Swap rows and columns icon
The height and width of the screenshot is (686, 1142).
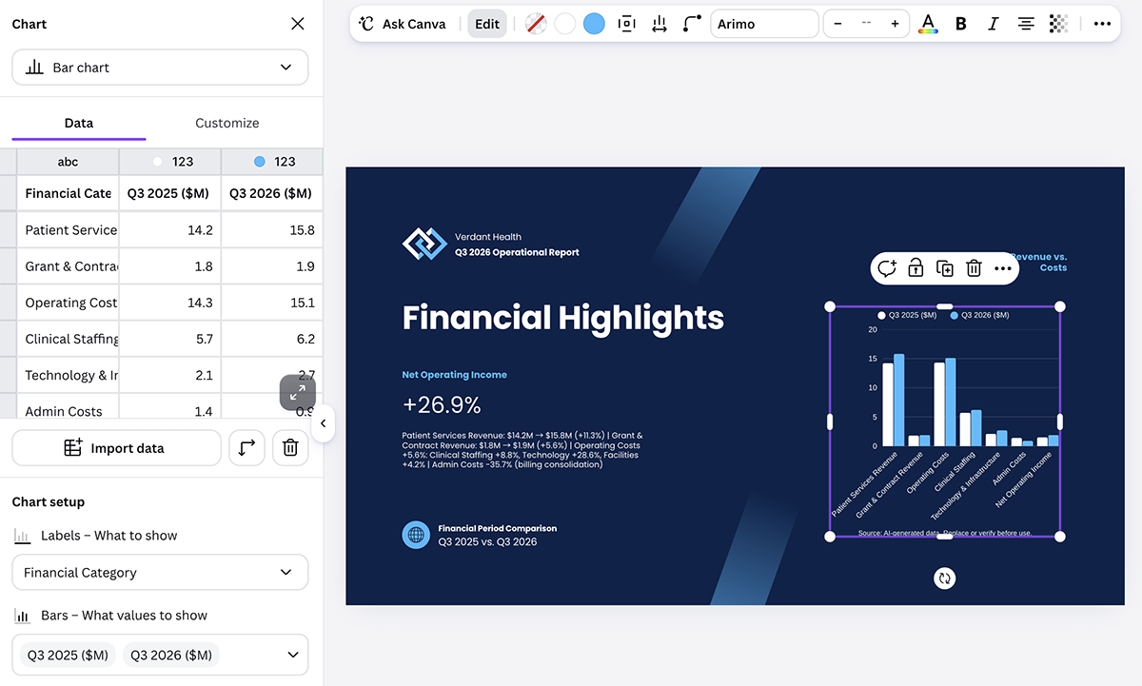[x=246, y=448]
